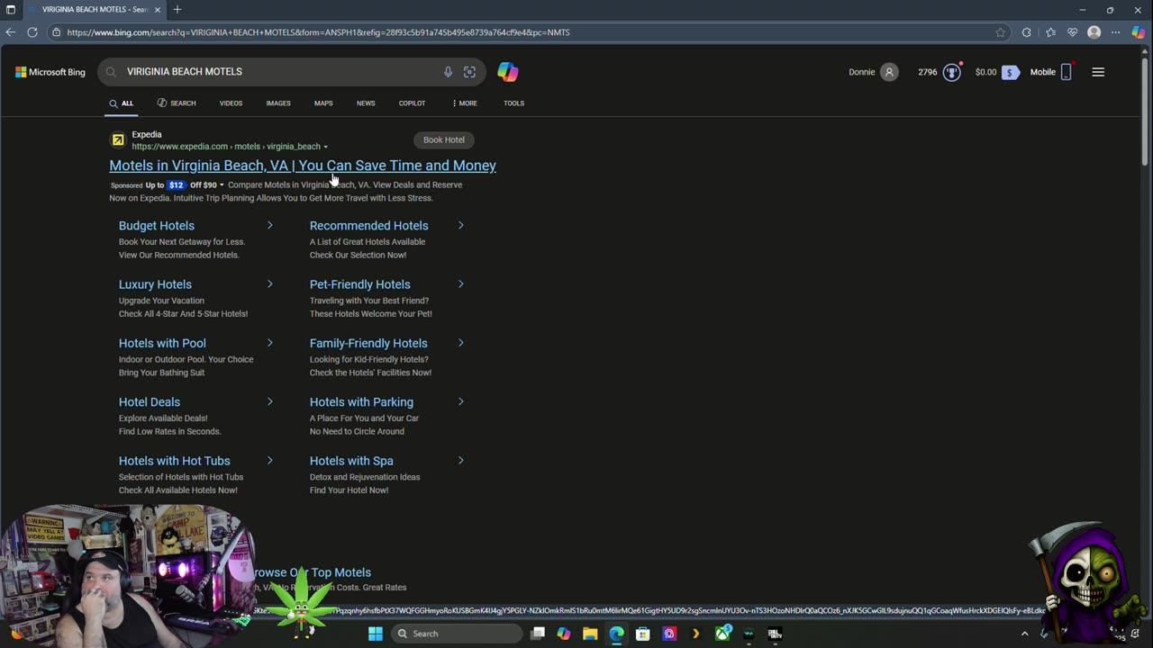
Task: Open the Hotels with Hot Tubs link
Action: [x=174, y=461]
